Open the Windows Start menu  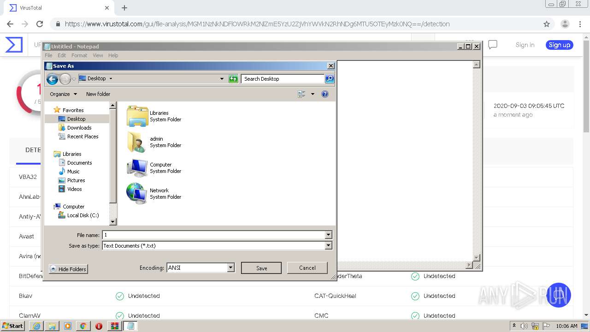[12, 326]
